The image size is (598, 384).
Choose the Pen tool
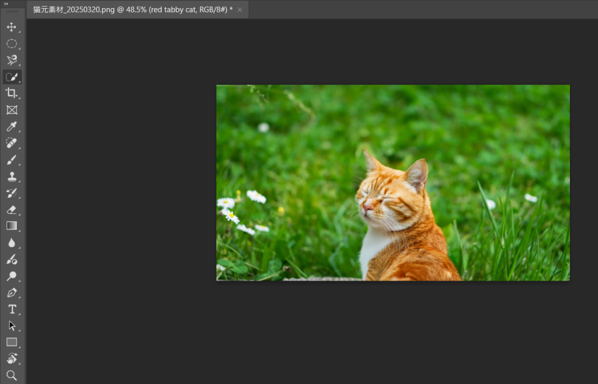pos(12,292)
